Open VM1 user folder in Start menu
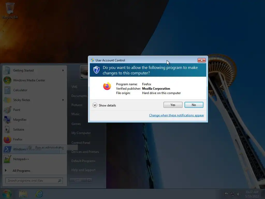This screenshot has width=265, height=199. pyautogui.click(x=74, y=87)
